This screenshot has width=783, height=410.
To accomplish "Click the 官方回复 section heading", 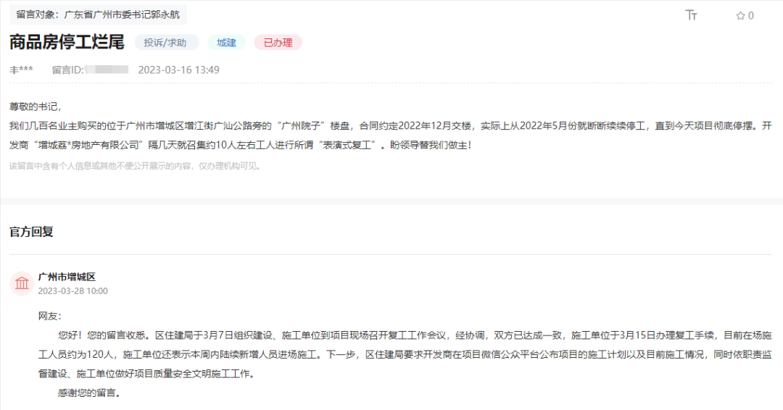I will (31, 232).
